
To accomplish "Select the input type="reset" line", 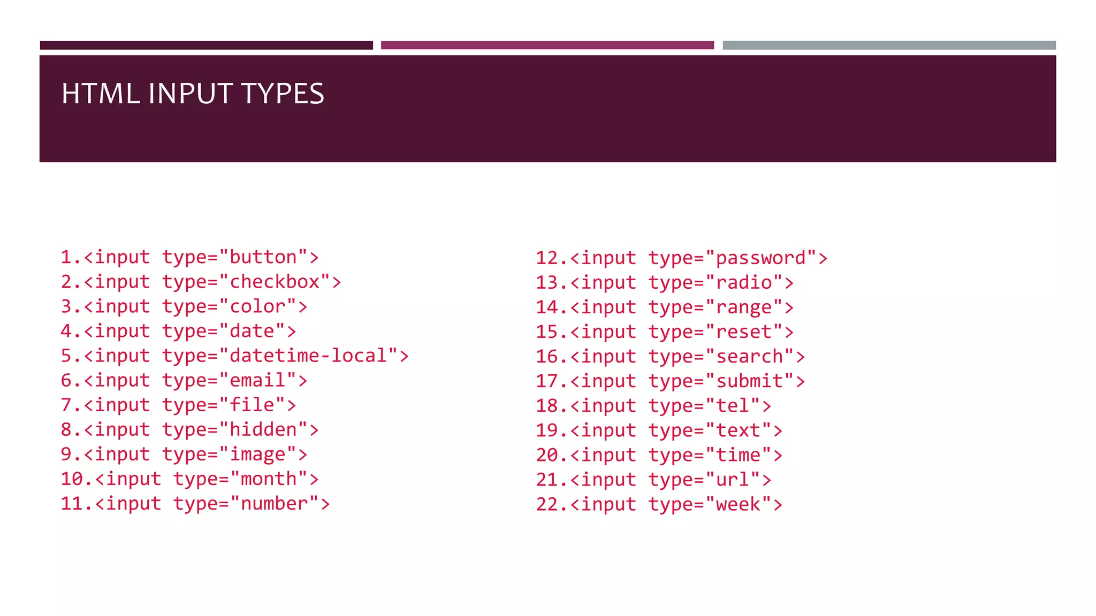I will click(665, 332).
